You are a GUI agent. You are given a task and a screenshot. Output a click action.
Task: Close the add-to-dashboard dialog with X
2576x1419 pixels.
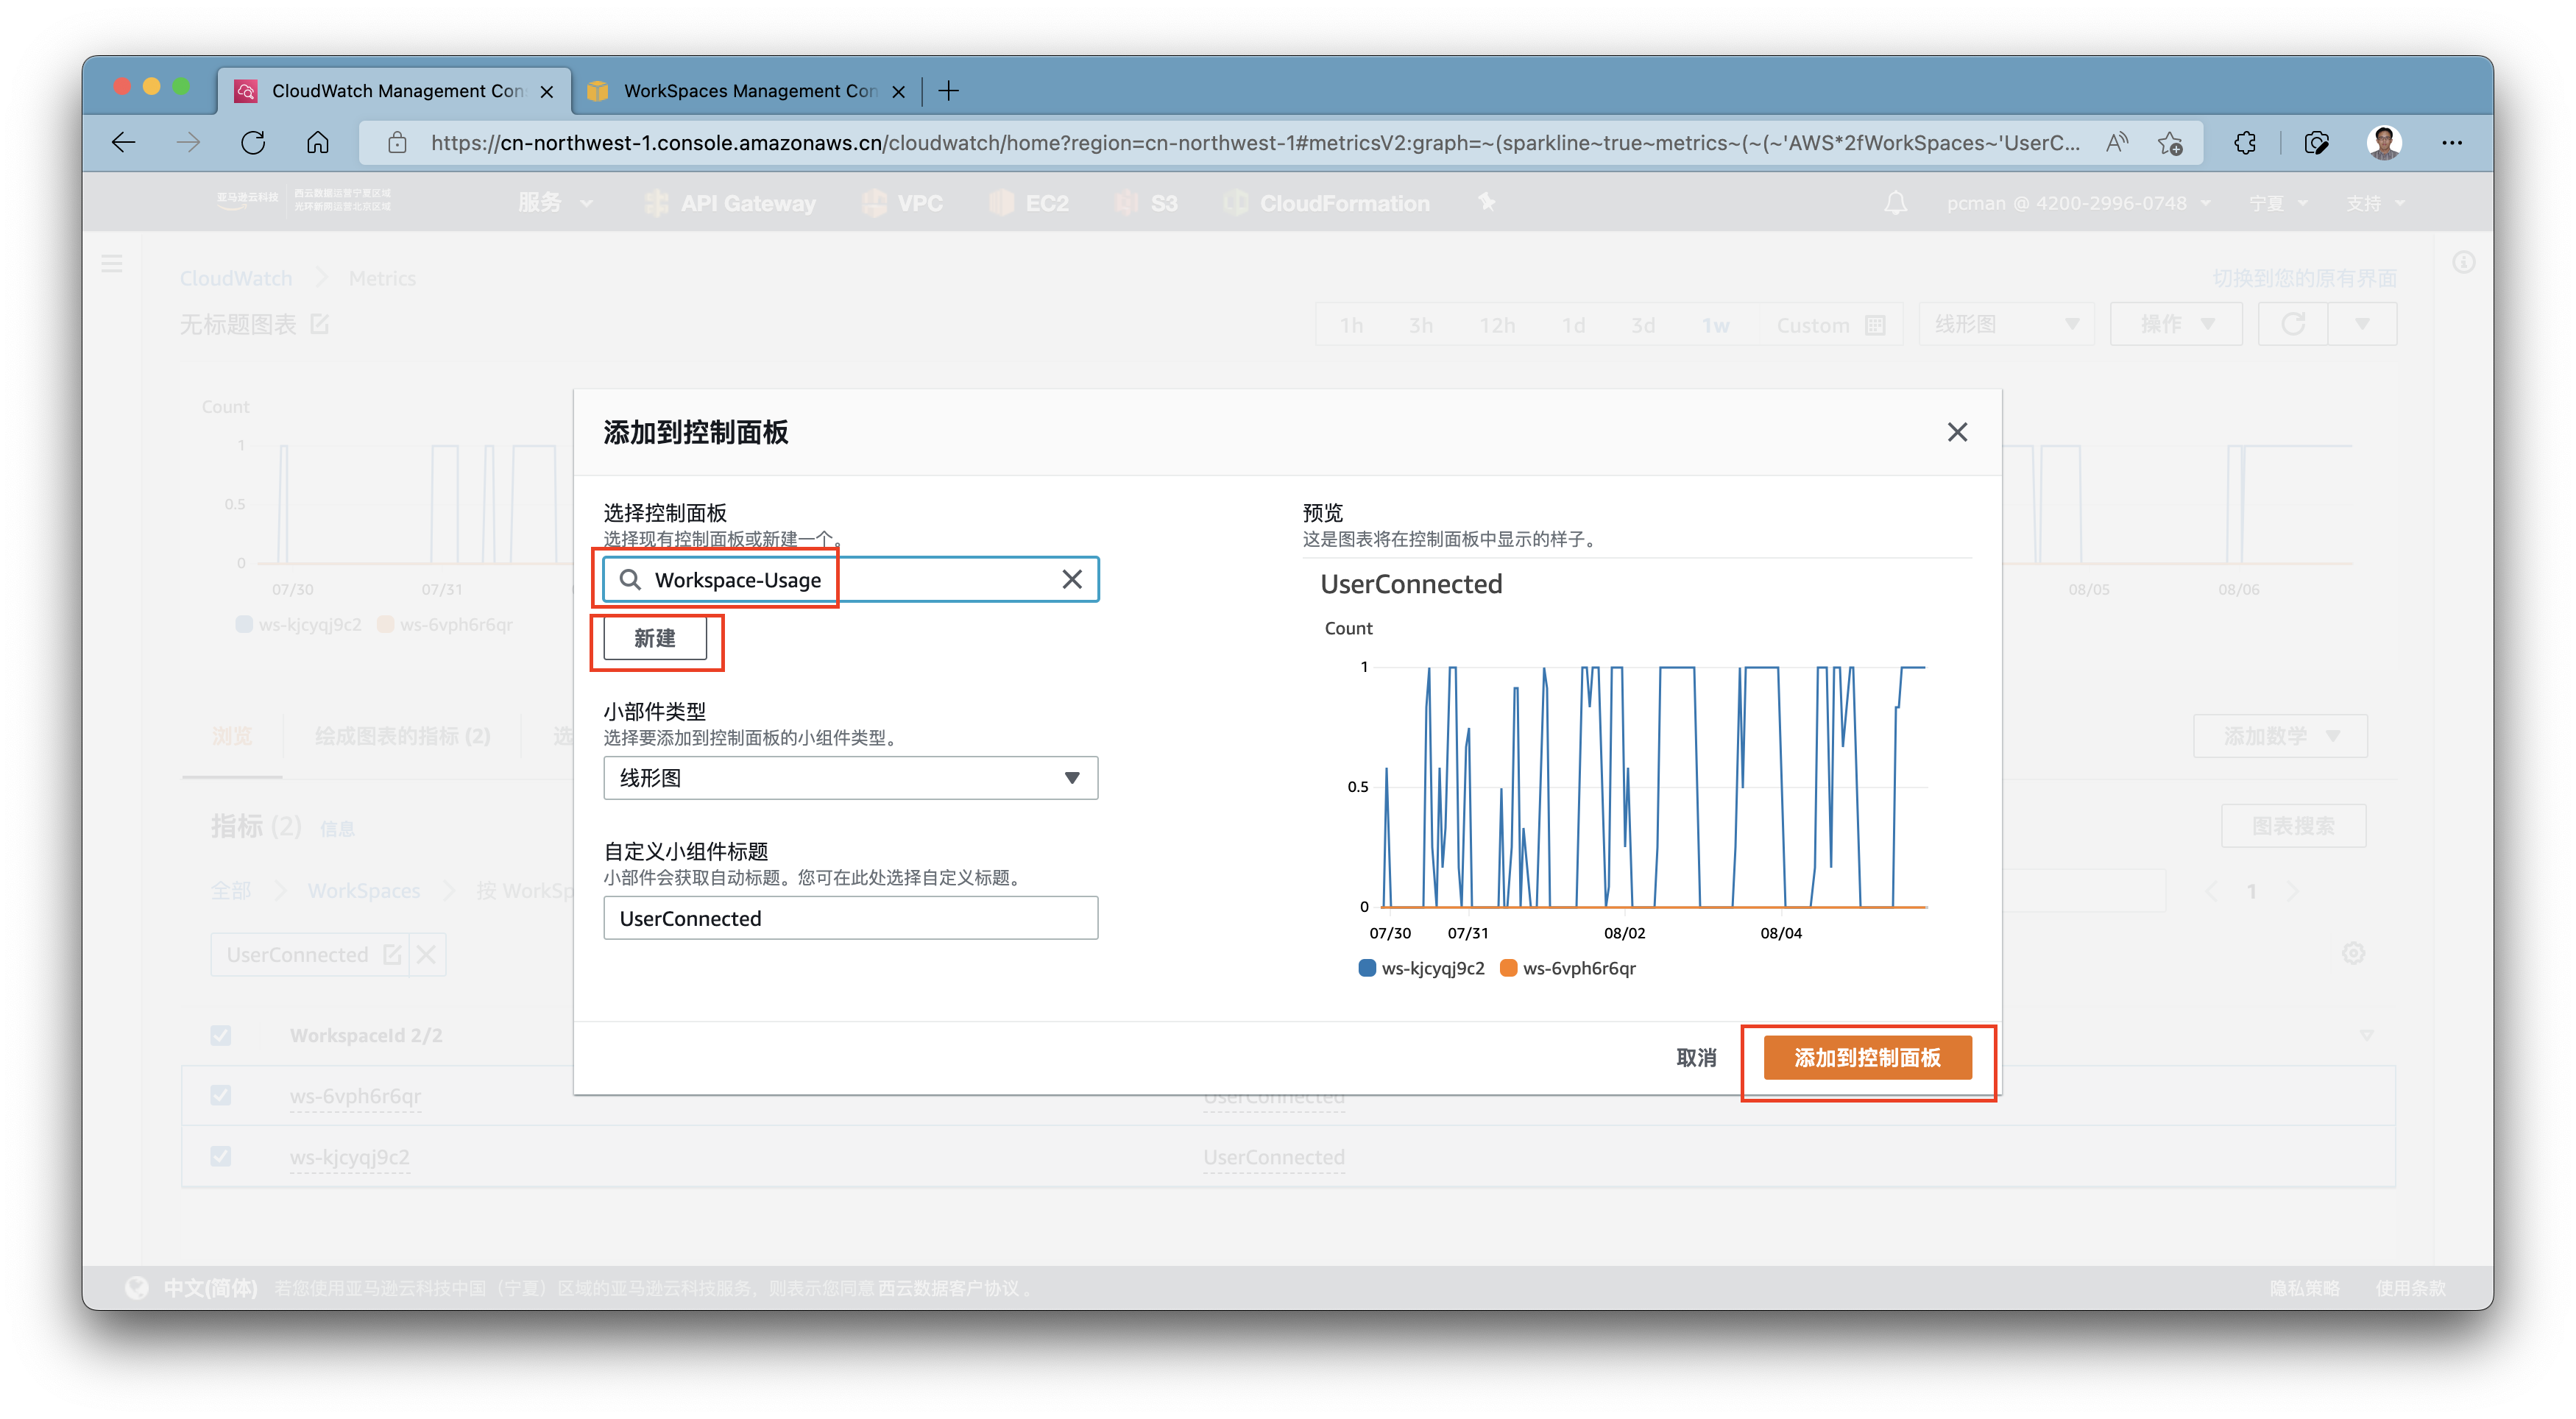(1957, 432)
